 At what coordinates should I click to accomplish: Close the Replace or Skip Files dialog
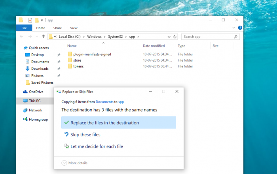[x=177, y=92]
